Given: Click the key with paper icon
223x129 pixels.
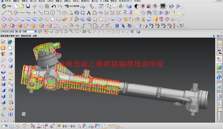Looking at the screenshot, I should tap(65, 26).
